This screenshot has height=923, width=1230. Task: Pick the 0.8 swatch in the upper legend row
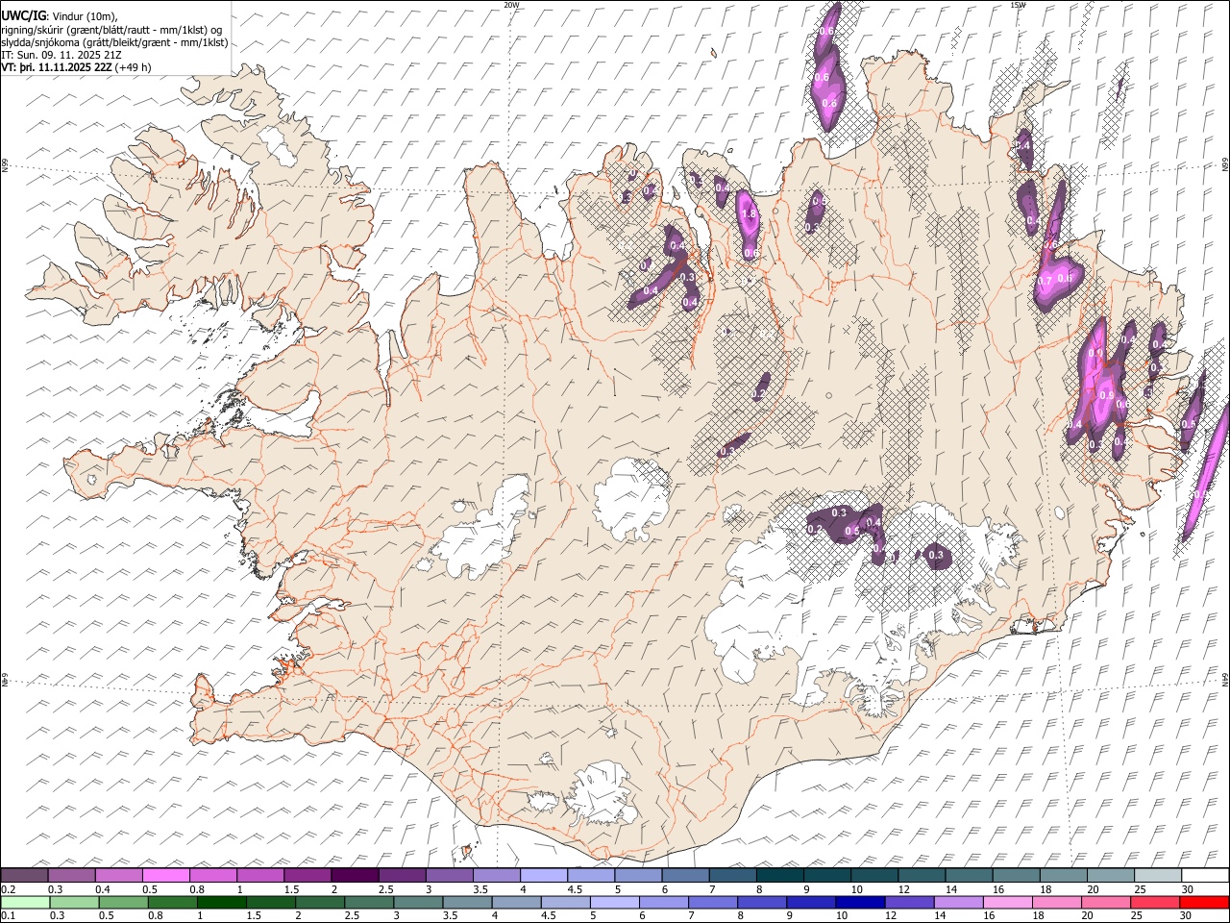pyautogui.click(x=212, y=875)
